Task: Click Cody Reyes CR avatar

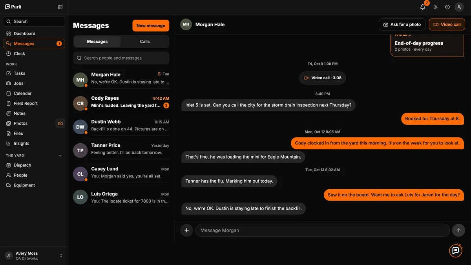Action: click(80, 103)
